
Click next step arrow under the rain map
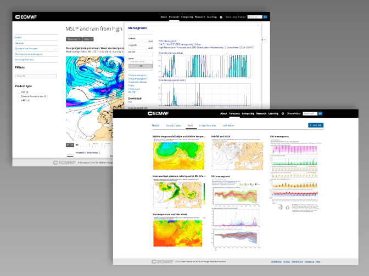(x=72, y=145)
